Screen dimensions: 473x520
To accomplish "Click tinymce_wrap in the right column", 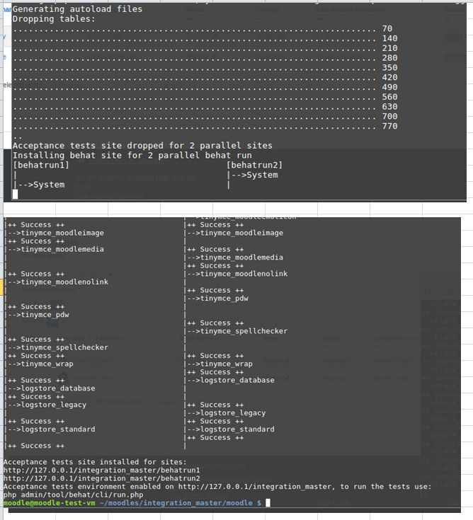I will tap(227, 364).
